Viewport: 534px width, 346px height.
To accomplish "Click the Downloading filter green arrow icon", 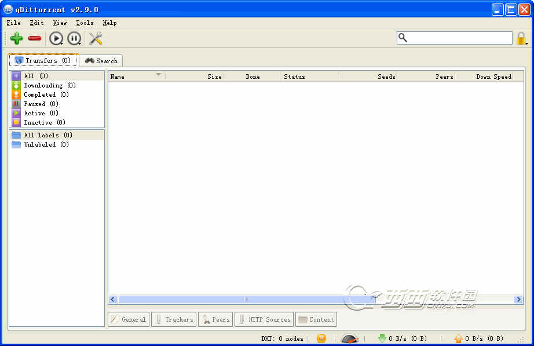I will 16,85.
